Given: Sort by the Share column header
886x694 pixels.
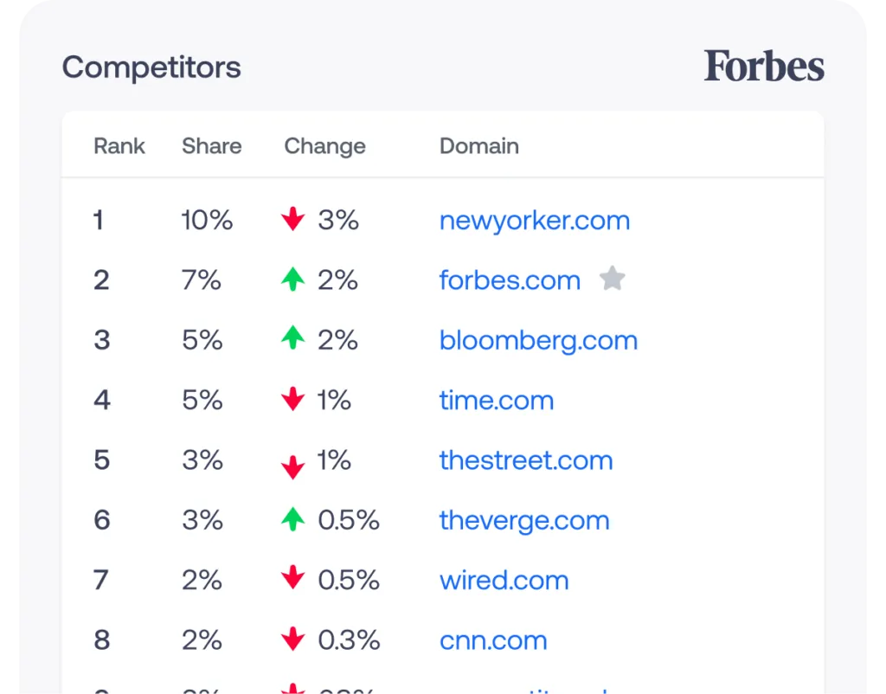Looking at the screenshot, I should [211, 146].
